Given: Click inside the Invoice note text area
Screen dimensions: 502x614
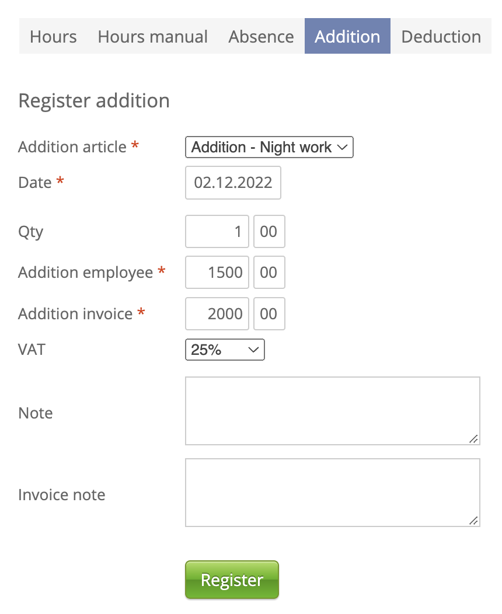Looking at the screenshot, I should (332, 493).
